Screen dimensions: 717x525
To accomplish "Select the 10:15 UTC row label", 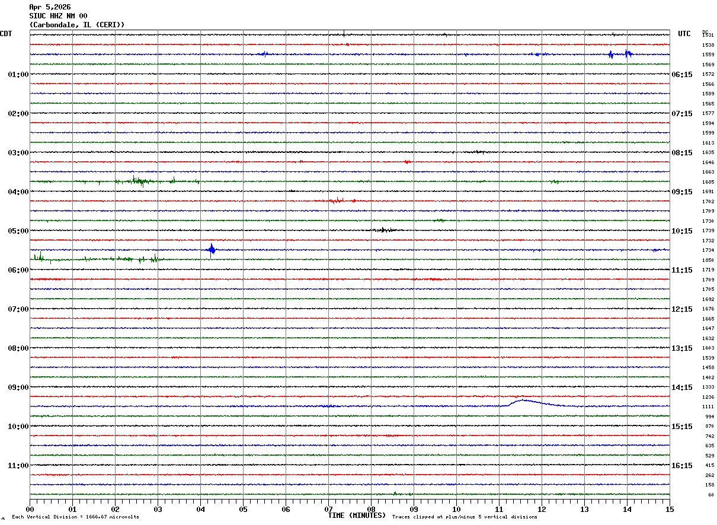I will pos(682,231).
